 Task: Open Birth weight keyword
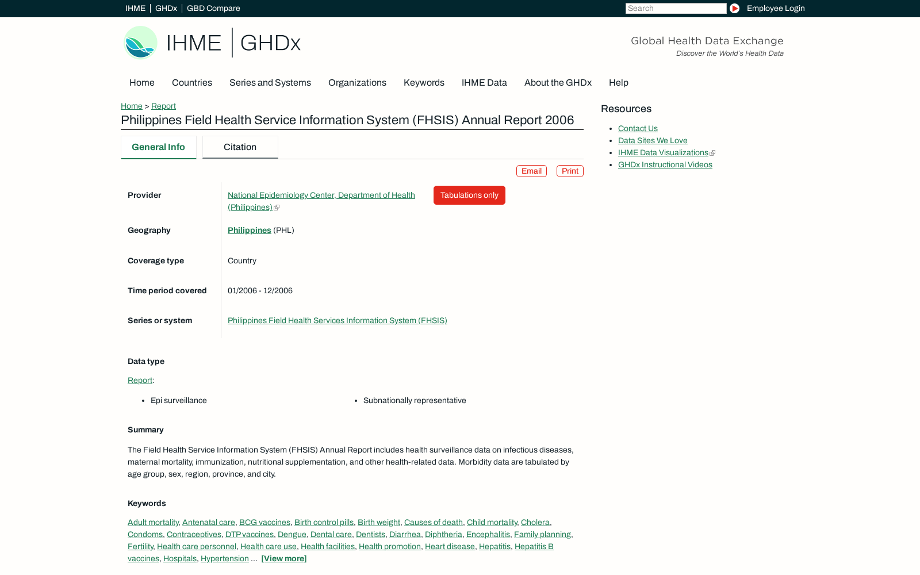coord(379,522)
